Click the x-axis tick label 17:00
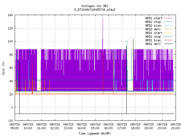Image resolution: width=181 pixels, height=136 pixels. [122, 128]
